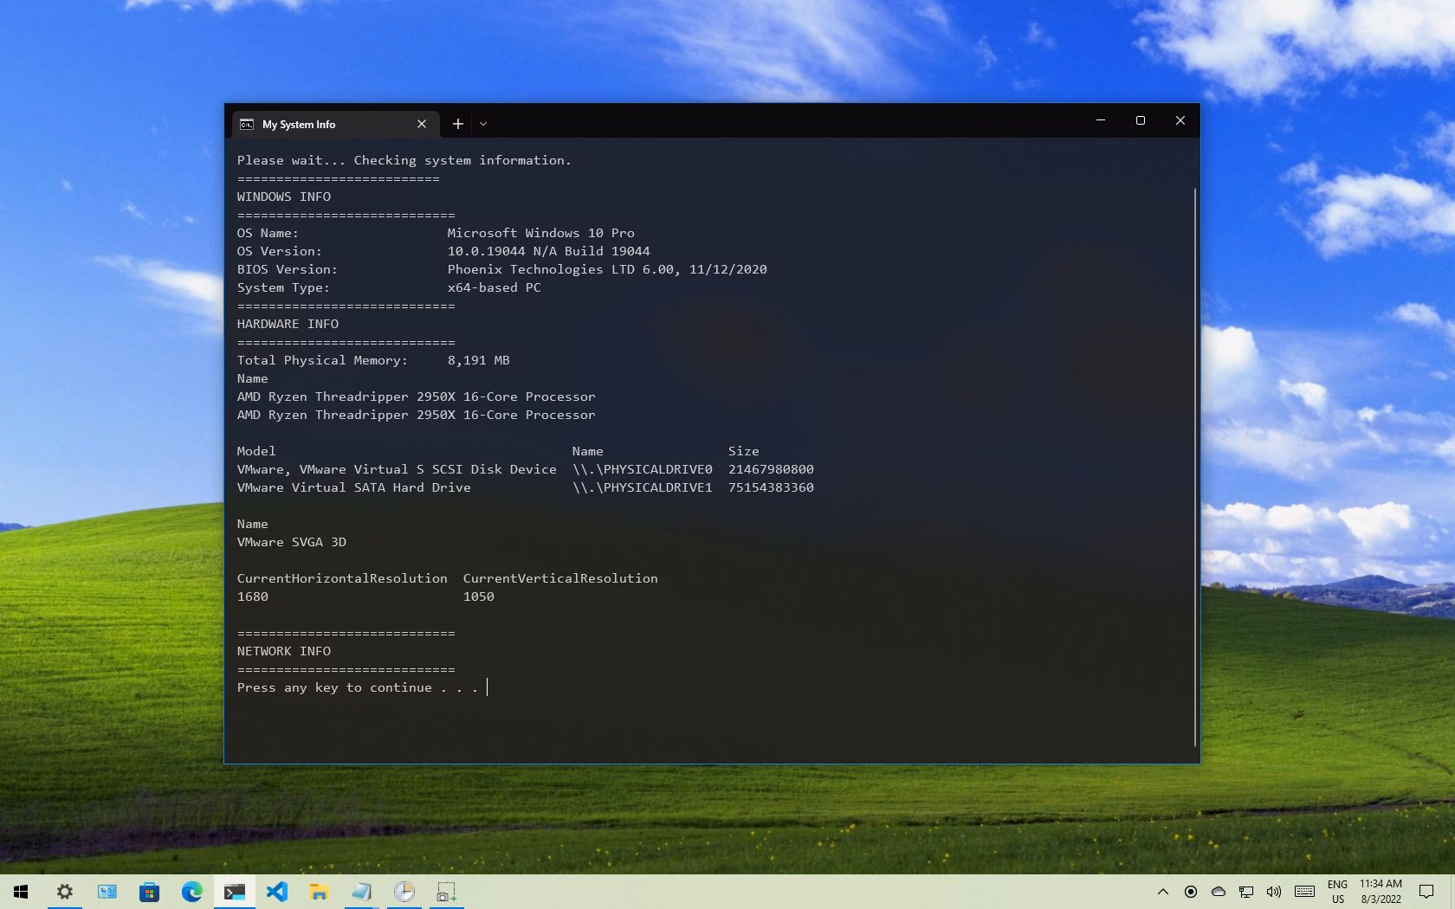
Task: Click the terminal icon in tab title
Action: (247, 124)
